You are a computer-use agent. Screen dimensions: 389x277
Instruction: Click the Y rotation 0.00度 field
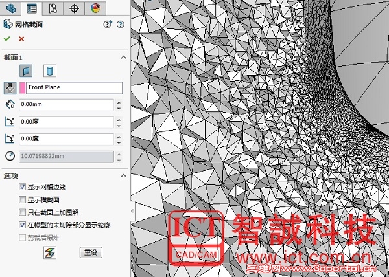tap(66, 139)
